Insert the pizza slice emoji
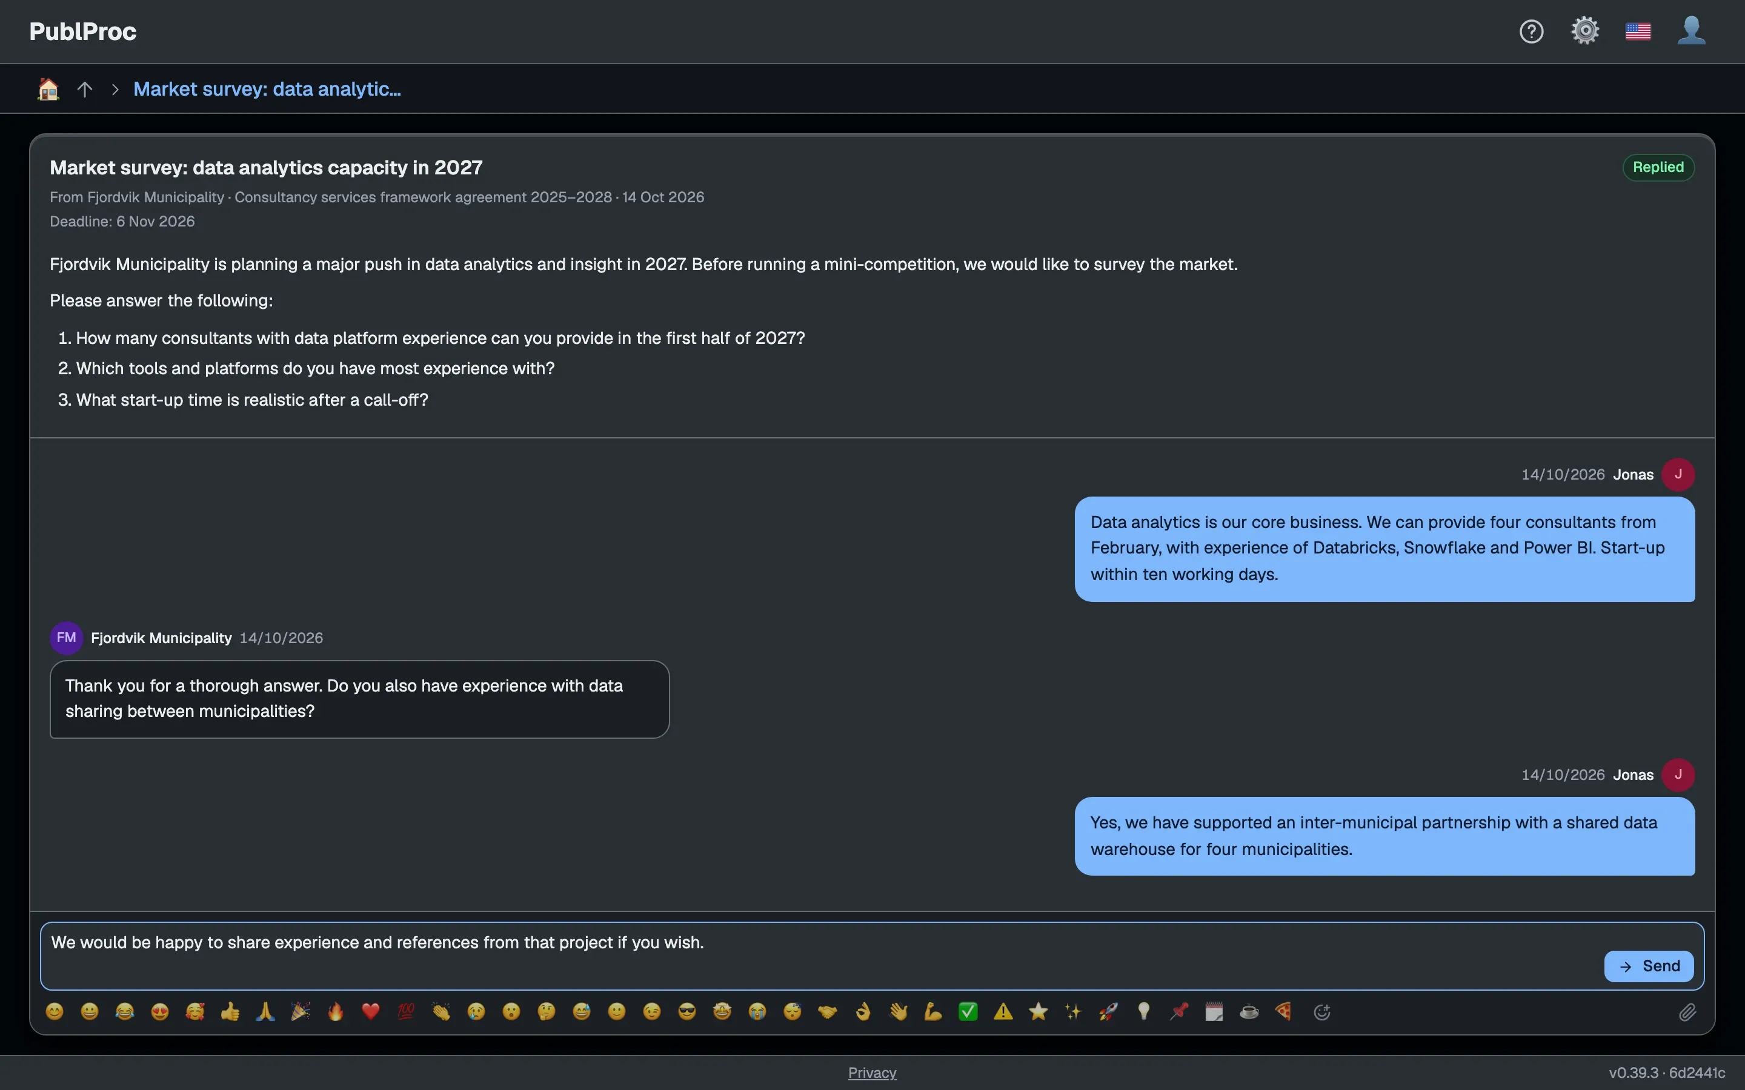Image resolution: width=1745 pixels, height=1090 pixels. (1285, 1011)
